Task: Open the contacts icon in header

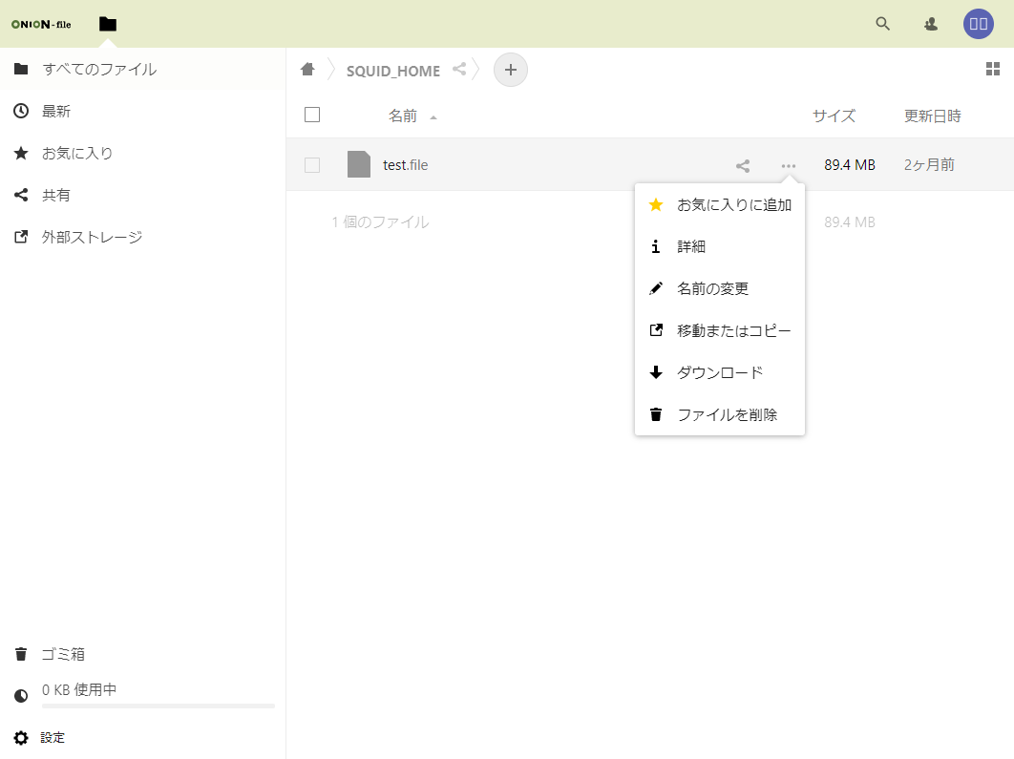Action: point(931,24)
